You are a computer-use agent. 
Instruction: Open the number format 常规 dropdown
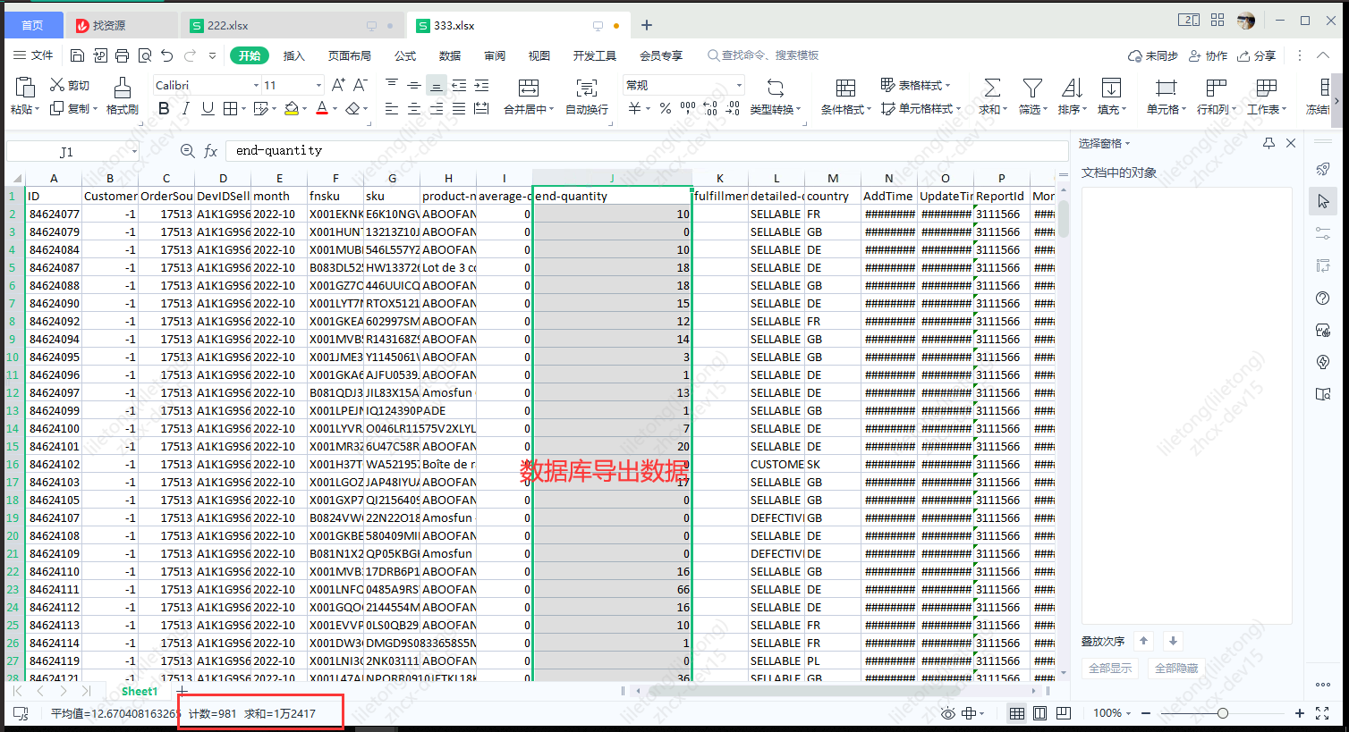[x=739, y=86]
